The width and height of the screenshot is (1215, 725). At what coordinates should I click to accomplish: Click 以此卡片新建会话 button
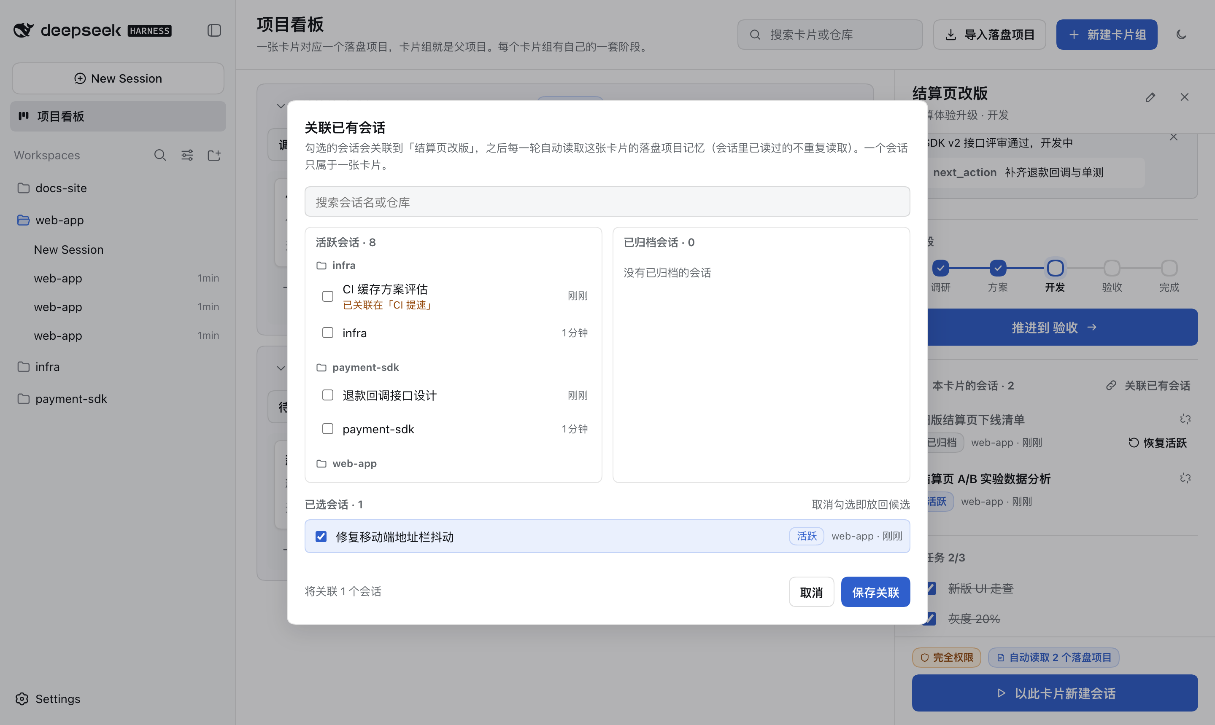tap(1055, 693)
